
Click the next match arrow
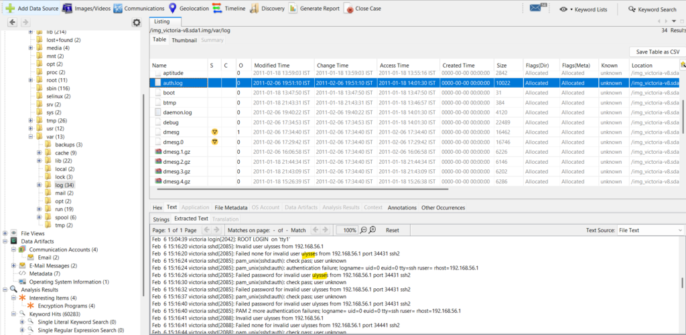(x=325, y=230)
